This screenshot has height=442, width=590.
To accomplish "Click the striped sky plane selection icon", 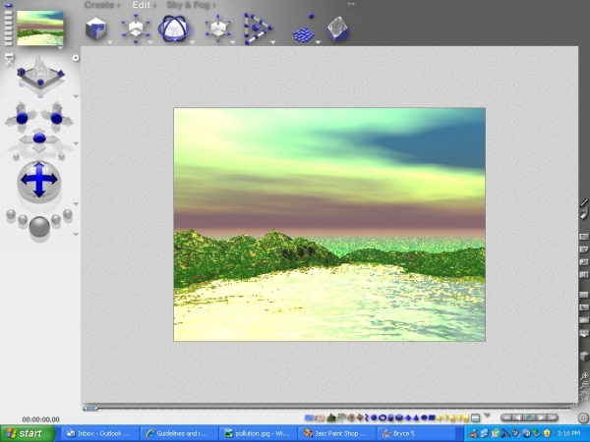I will pos(476,417).
